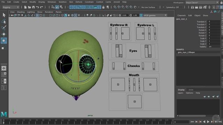The height and width of the screenshot is (125, 223).
Task: Toggle the film gate icon
Action: point(40,15)
